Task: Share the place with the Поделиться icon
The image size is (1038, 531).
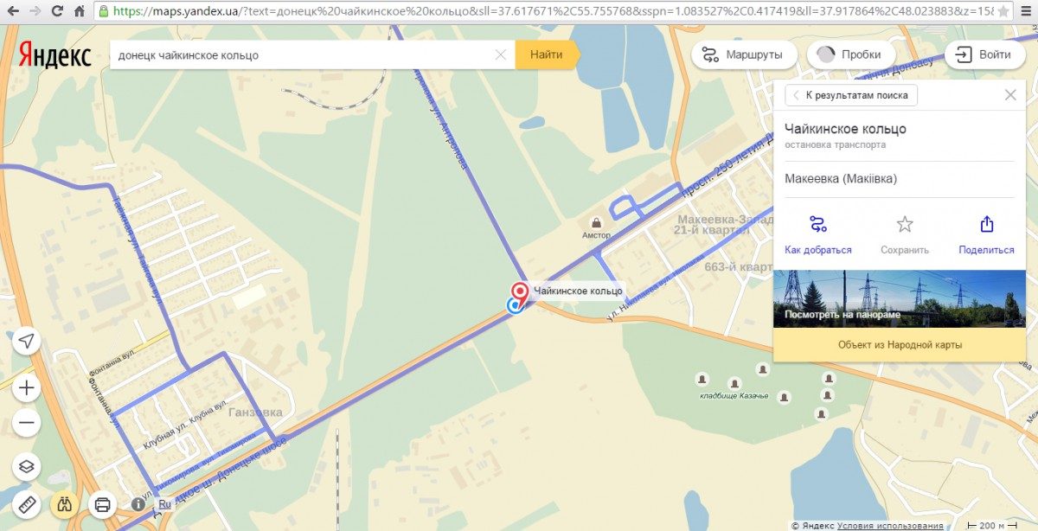Action: coord(986,225)
